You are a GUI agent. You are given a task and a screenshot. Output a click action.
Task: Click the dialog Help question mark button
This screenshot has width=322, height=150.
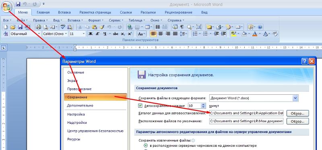(305, 61)
